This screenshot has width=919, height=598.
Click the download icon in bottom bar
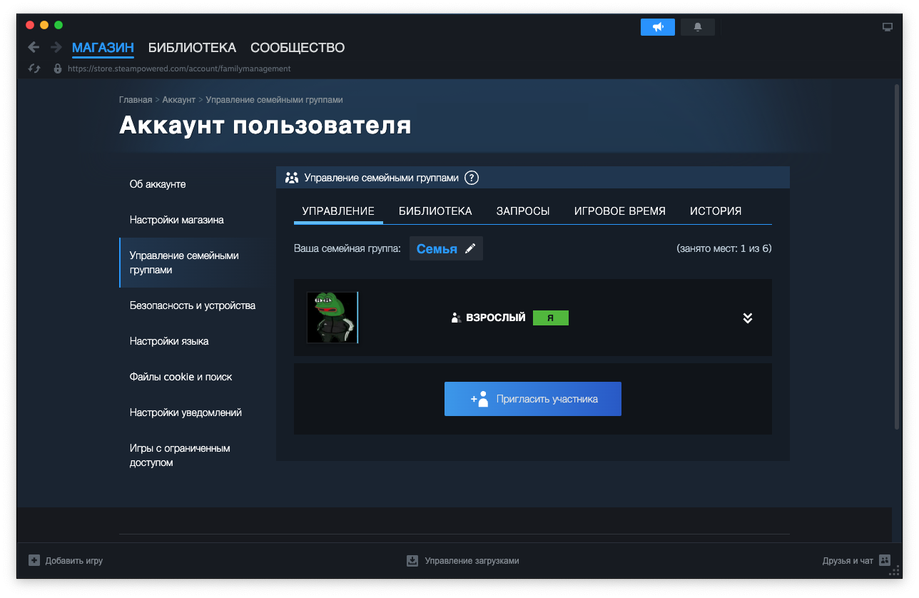[x=412, y=560]
